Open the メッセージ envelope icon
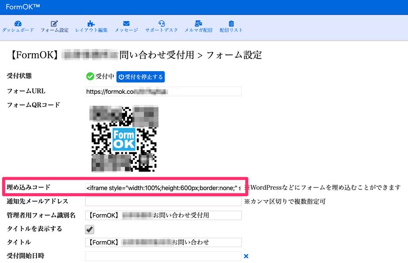 [126, 24]
